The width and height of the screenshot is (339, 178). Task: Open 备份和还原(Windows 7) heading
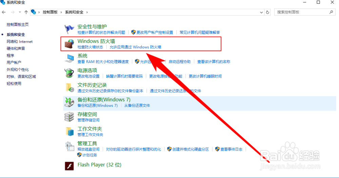click(x=104, y=99)
